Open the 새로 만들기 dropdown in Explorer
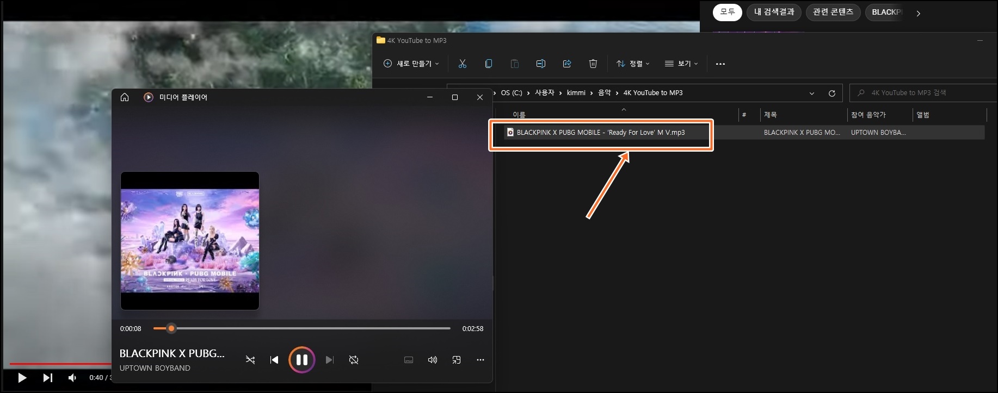 pyautogui.click(x=411, y=64)
